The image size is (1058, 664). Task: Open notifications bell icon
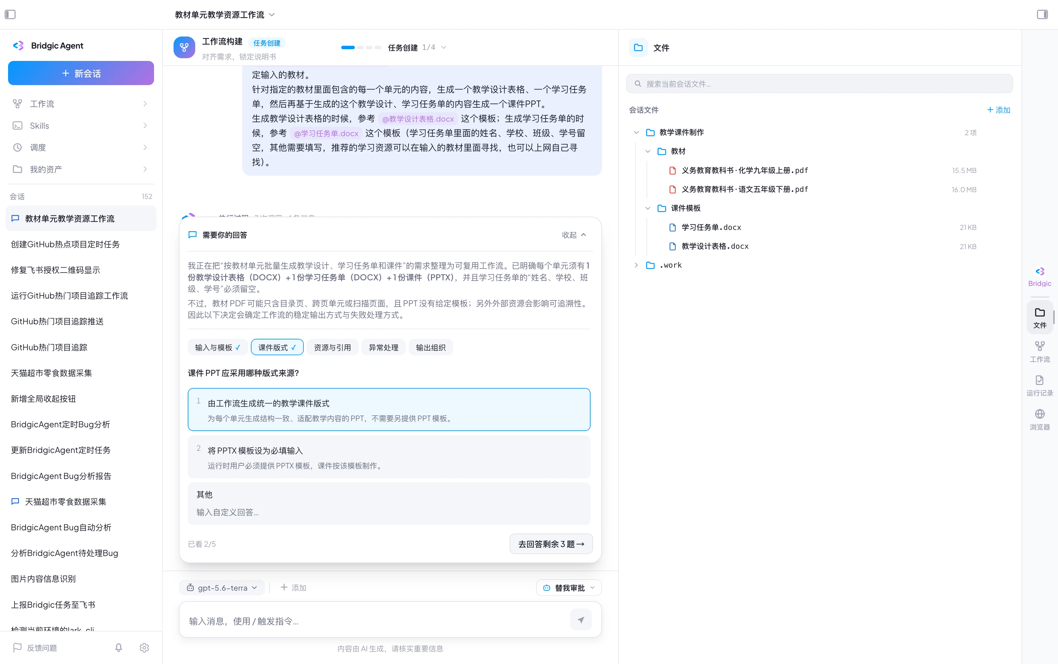click(x=118, y=647)
